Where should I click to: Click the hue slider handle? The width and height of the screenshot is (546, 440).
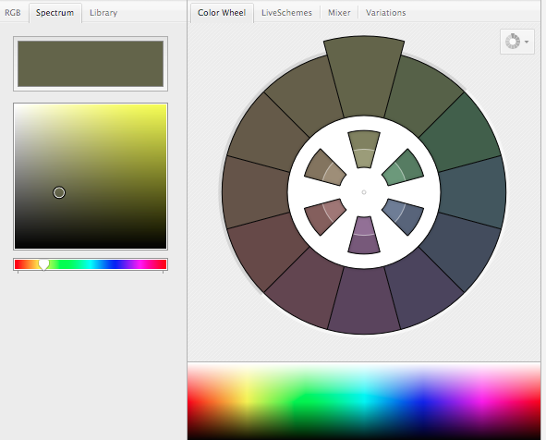[43, 264]
